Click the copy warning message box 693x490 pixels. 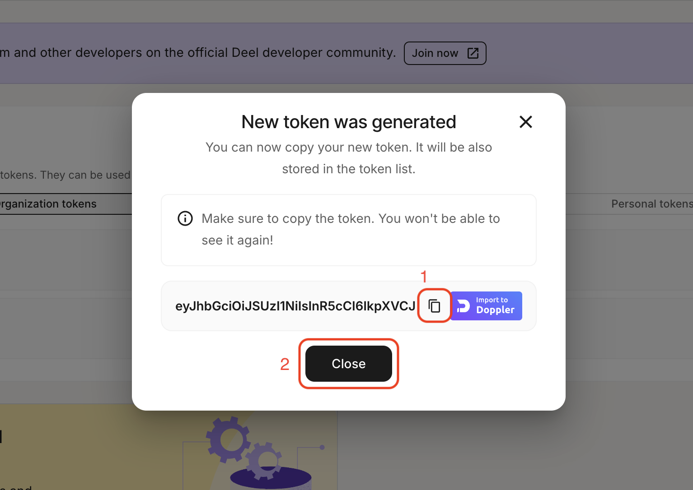tap(348, 230)
